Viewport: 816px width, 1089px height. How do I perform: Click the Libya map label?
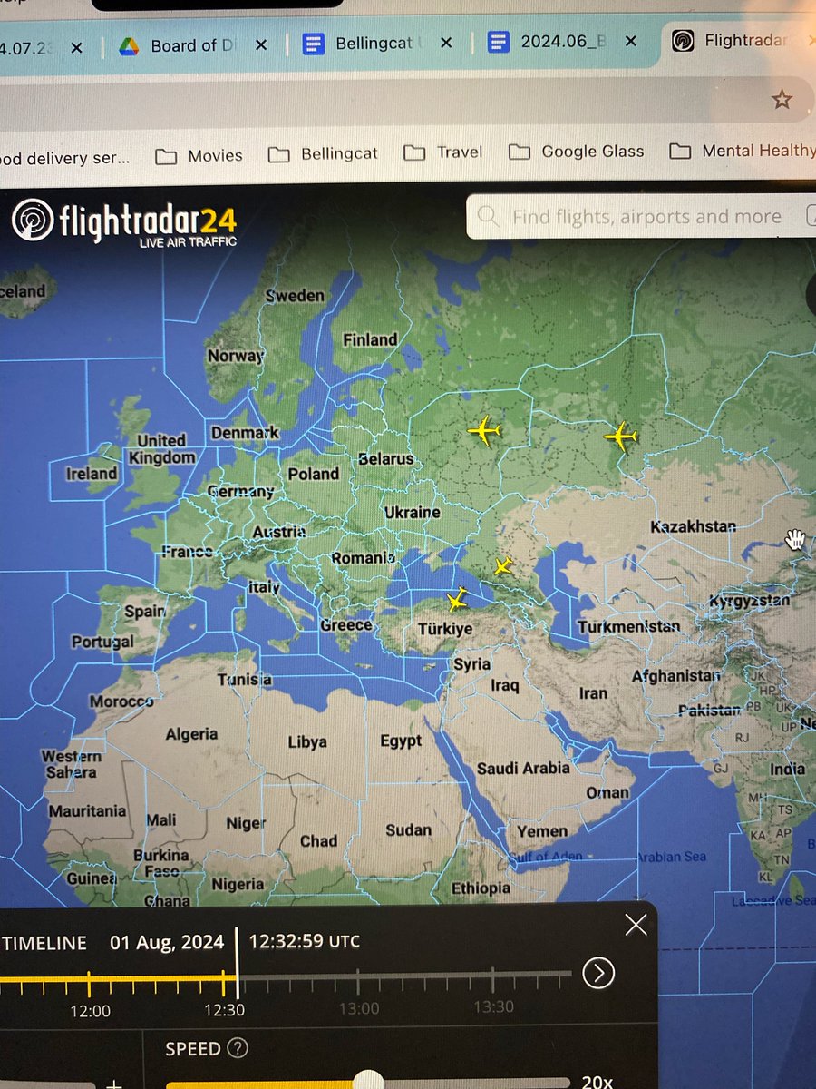click(307, 741)
